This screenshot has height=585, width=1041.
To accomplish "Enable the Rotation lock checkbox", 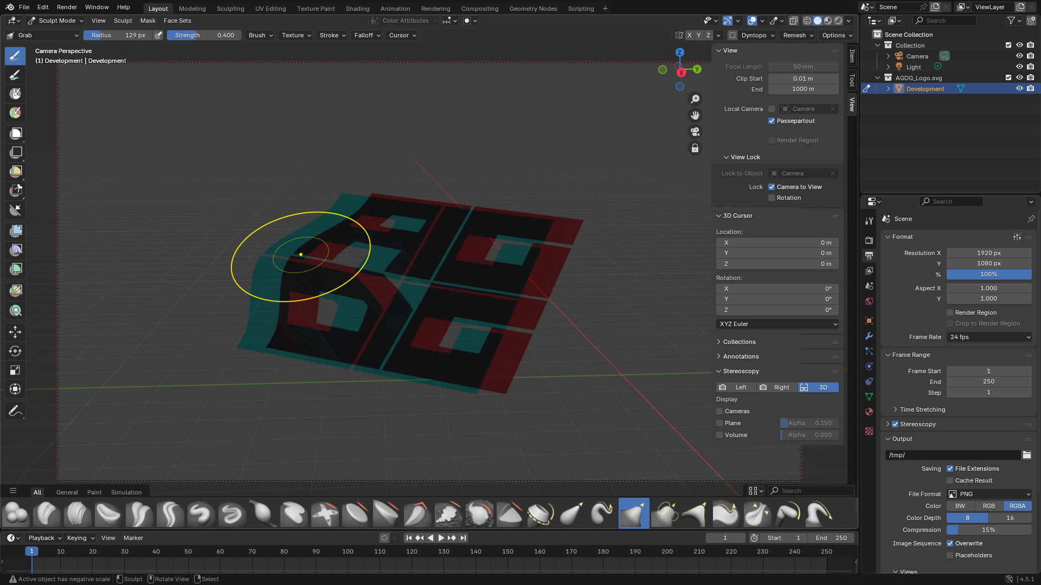I will click(x=772, y=198).
